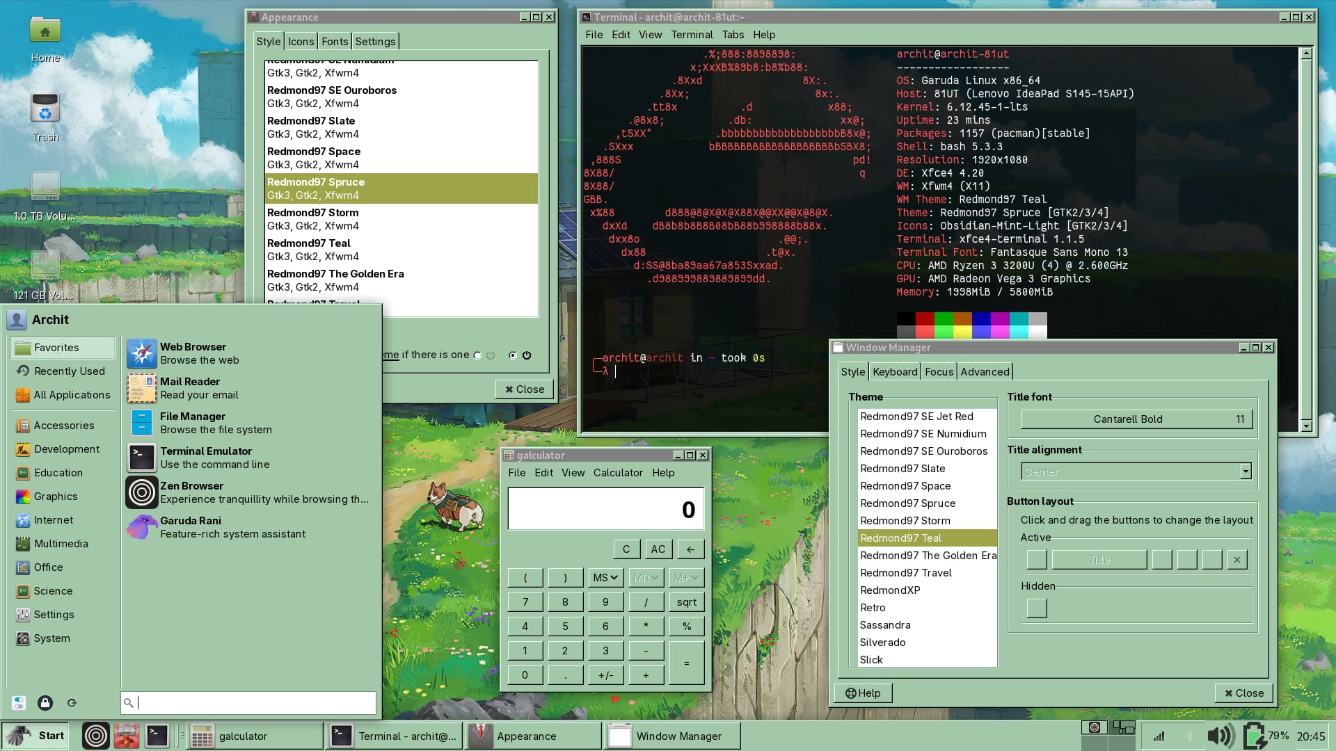Click the log out icon in menu

(72, 703)
